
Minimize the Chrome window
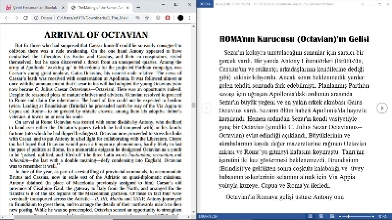tap(163, 4)
